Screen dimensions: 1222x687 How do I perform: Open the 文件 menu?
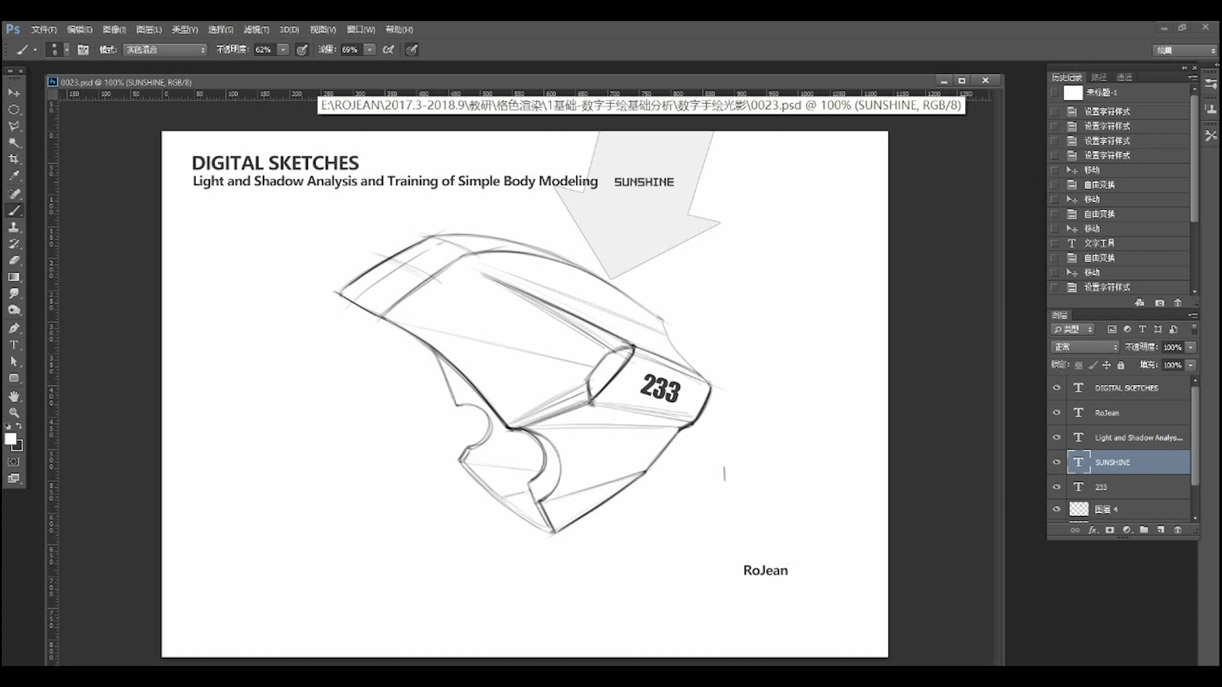(x=42, y=29)
